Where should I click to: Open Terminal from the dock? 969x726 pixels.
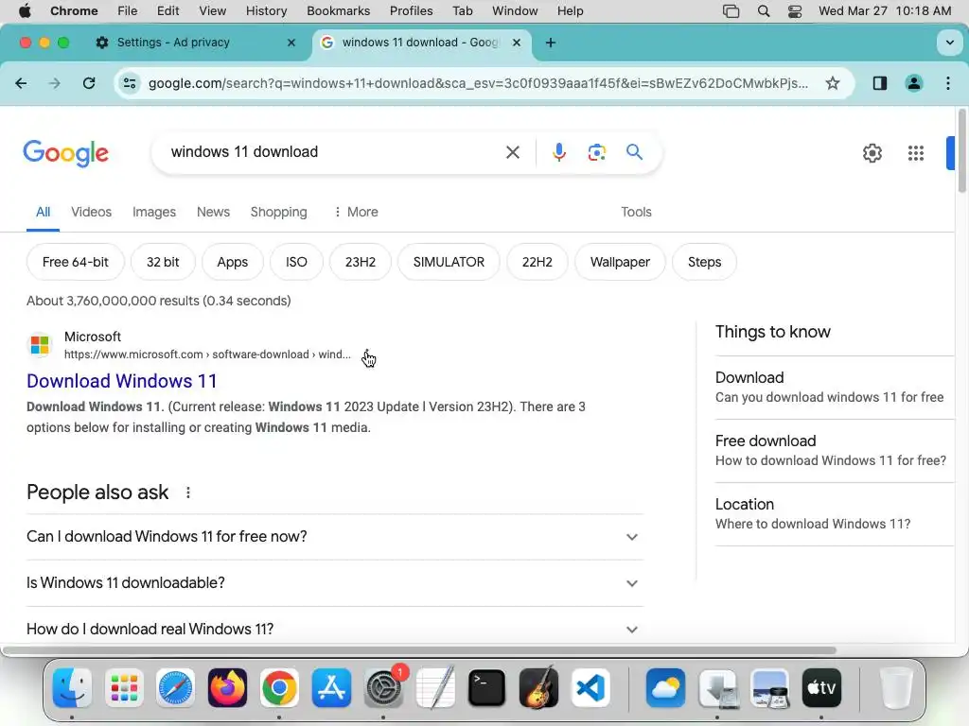click(x=486, y=688)
